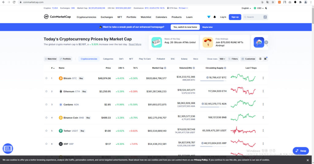Click the browser reload icon

14,2
